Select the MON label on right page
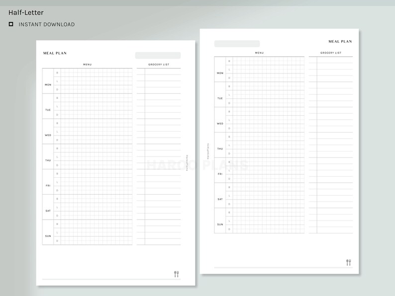The width and height of the screenshot is (395, 296). [x=220, y=73]
